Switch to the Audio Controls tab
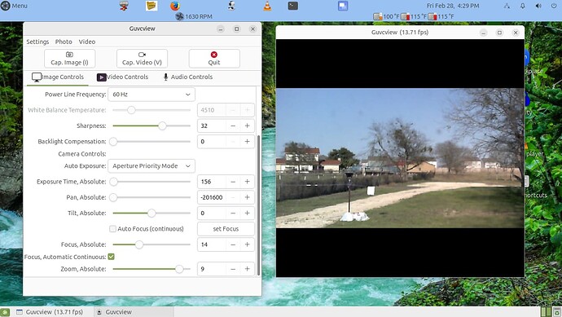The height and width of the screenshot is (317, 562). [x=187, y=77]
